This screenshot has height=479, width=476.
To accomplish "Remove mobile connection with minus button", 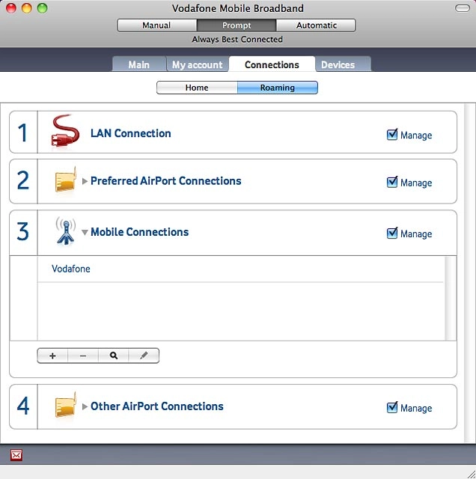I will pyautogui.click(x=83, y=356).
